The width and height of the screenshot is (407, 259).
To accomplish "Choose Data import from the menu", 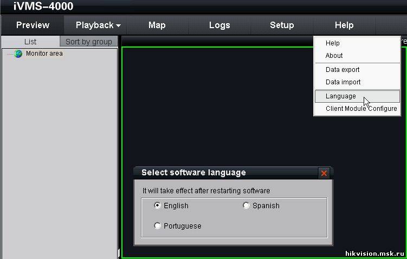I will tap(357, 82).
